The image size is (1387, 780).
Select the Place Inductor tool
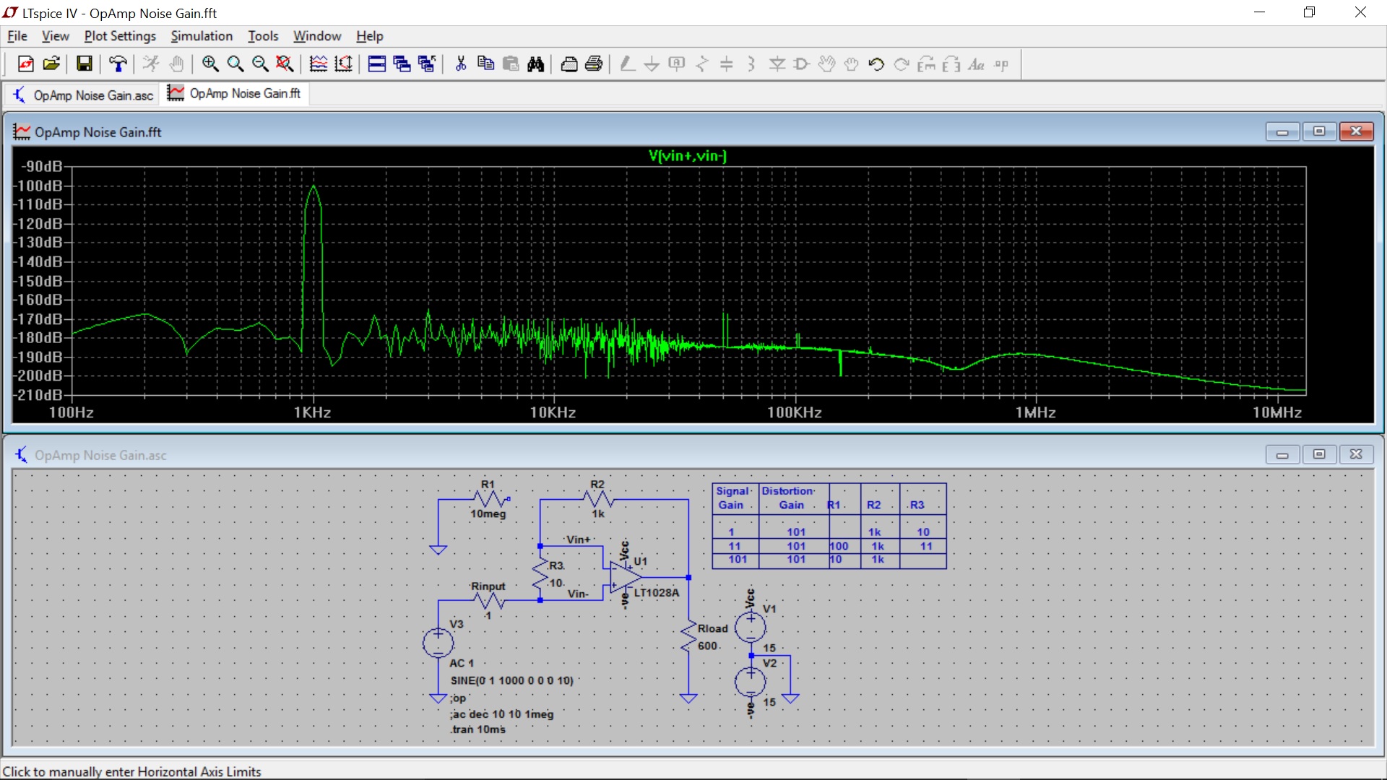coord(751,64)
